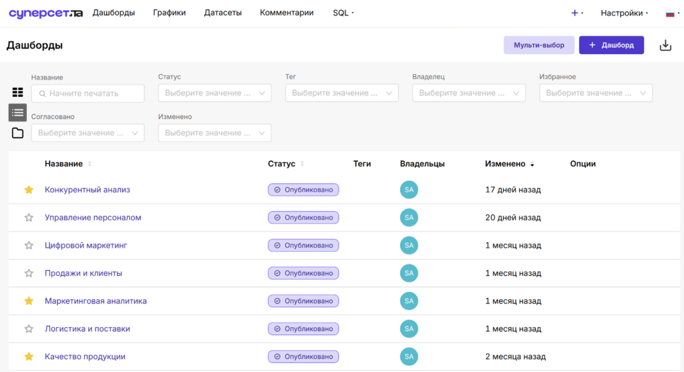This screenshot has height=372, width=684.
Task: Click SA owner avatar for Конкурентный анализ
Action: coord(409,190)
